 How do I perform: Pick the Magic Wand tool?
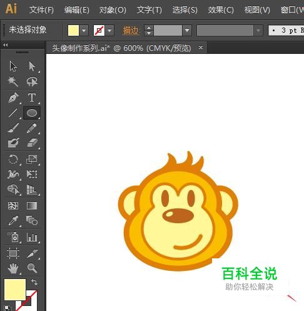[13, 82]
